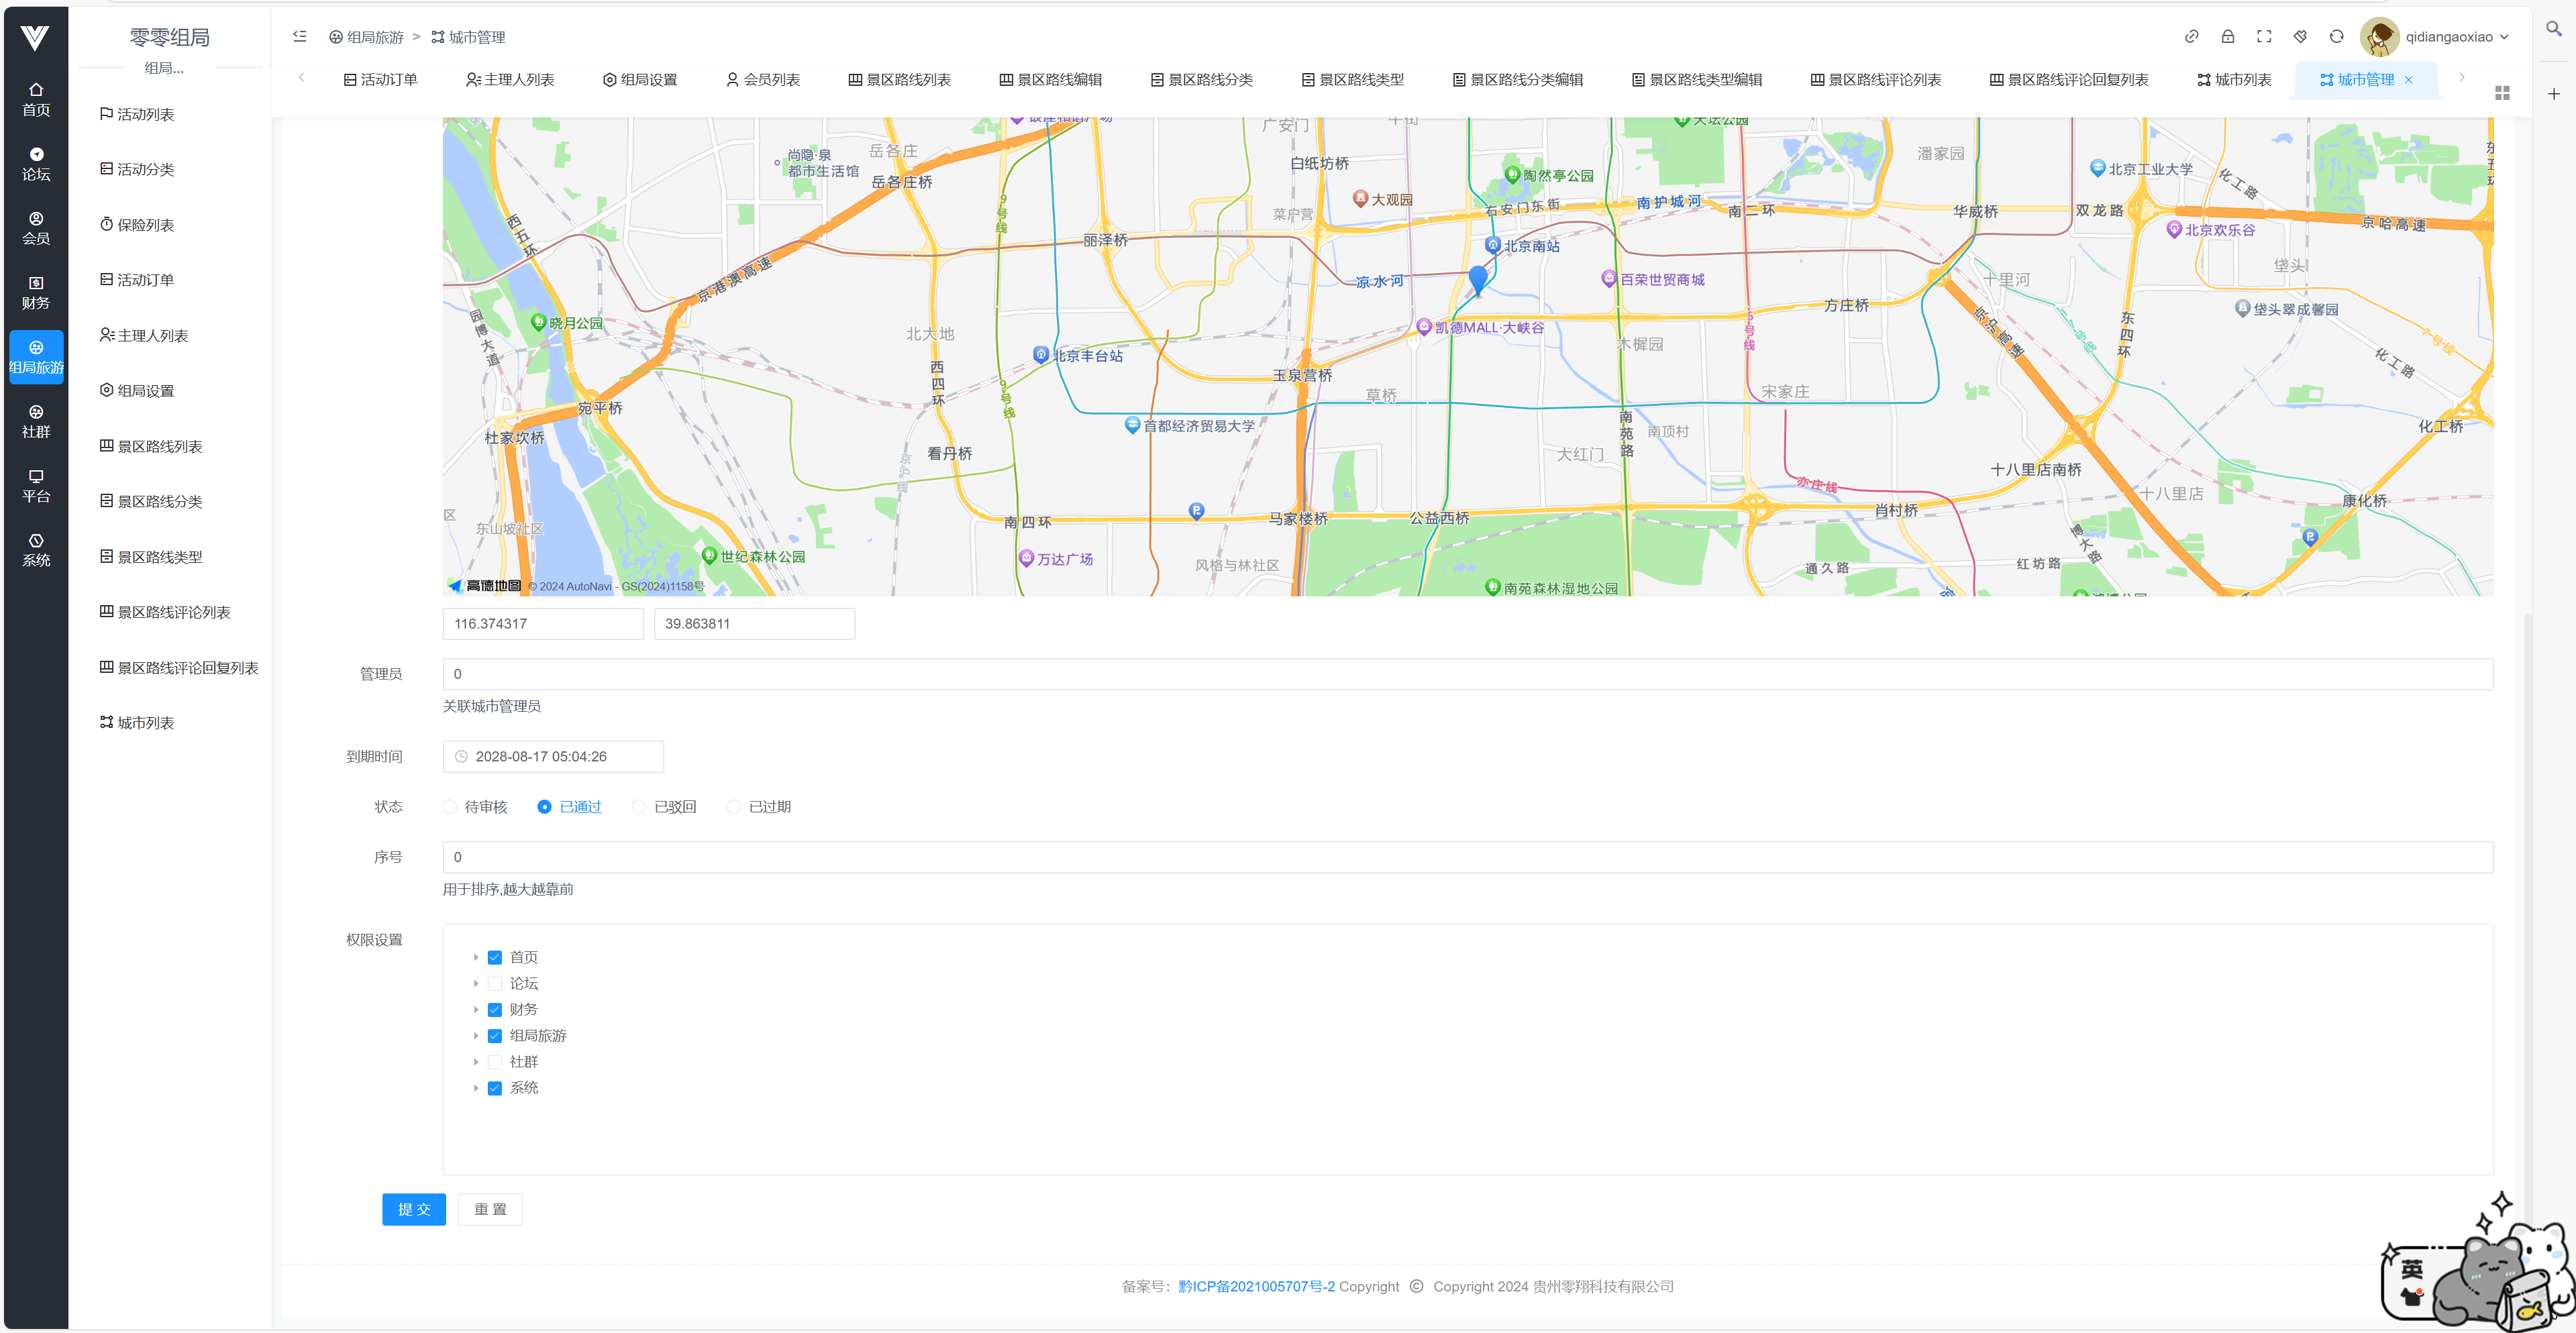Image resolution: width=2576 pixels, height=1333 pixels.
Task: Check the 论坛 permission checkbox
Action: (x=495, y=984)
